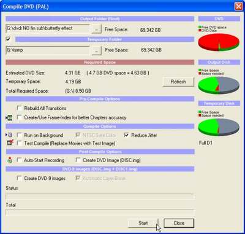Click the Test Compile red-X icon
Screen dimensions: 245x234
tap(10, 142)
